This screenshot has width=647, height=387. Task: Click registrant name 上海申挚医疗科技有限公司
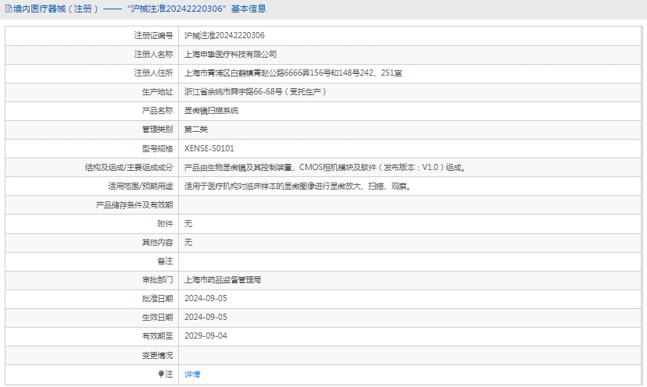(230, 55)
